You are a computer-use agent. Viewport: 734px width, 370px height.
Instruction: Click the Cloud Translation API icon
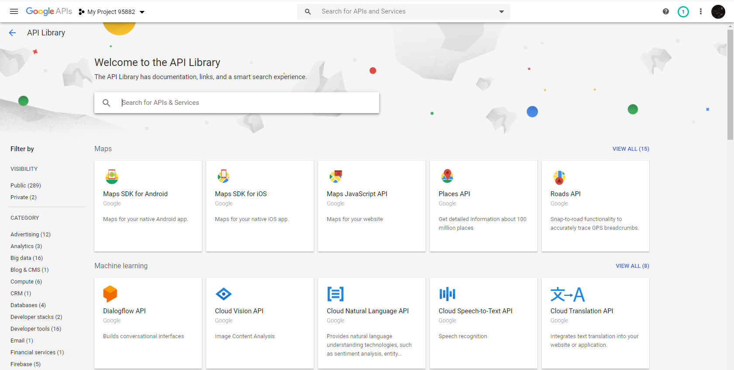568,294
